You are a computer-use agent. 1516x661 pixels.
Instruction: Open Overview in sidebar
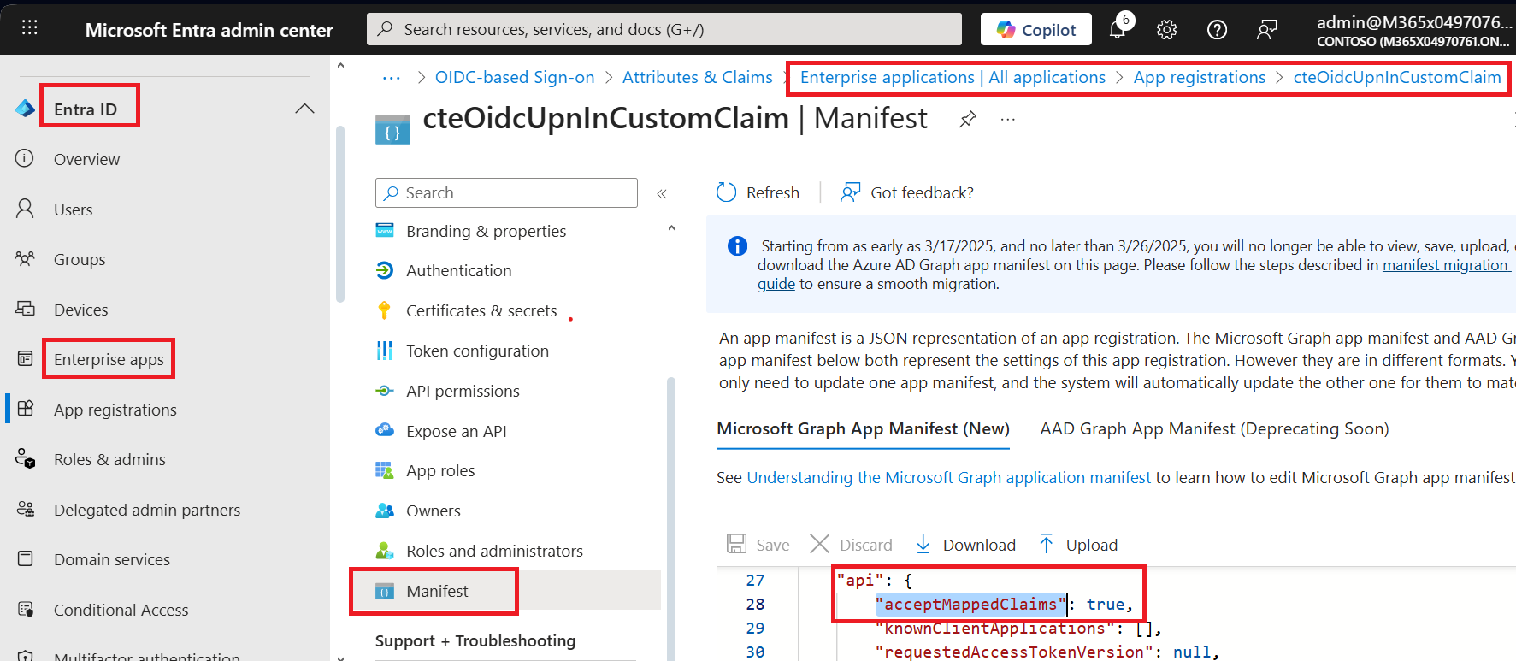point(86,159)
